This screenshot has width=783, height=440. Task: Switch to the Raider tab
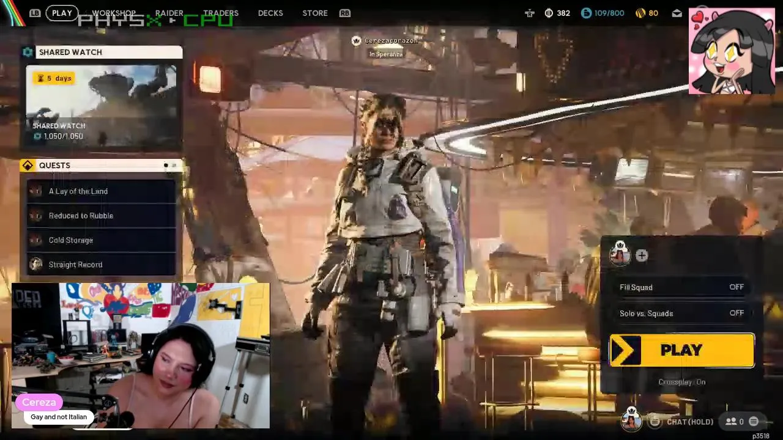click(x=169, y=13)
